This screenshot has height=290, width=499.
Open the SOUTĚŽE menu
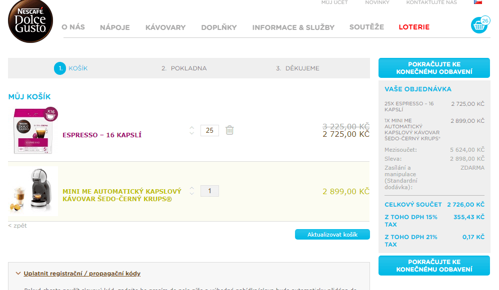point(366,27)
